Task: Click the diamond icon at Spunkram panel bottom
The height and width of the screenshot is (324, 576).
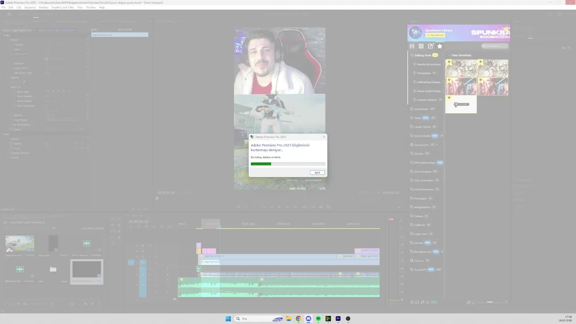Action: [x=412, y=302]
